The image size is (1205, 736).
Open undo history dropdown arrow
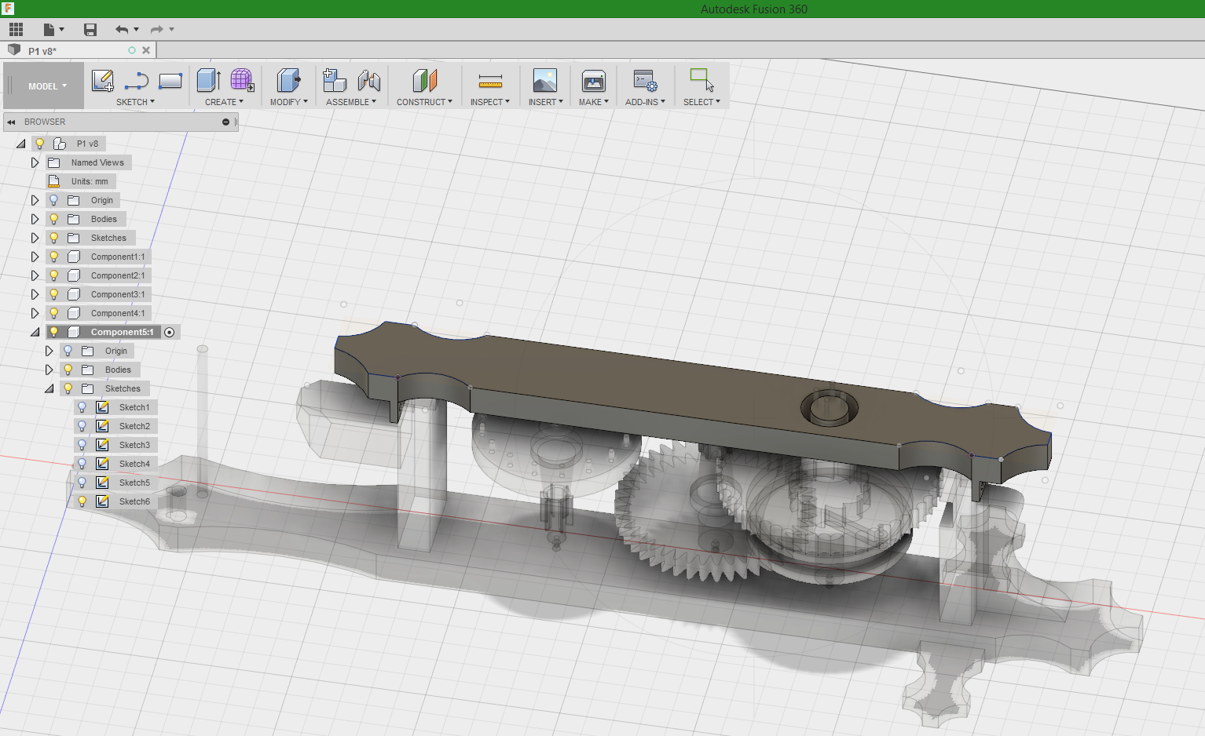[136, 30]
